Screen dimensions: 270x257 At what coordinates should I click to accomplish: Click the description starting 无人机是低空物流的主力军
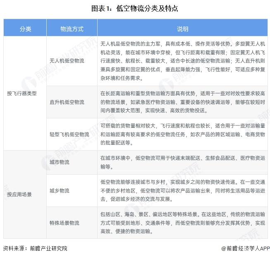click(x=182, y=61)
